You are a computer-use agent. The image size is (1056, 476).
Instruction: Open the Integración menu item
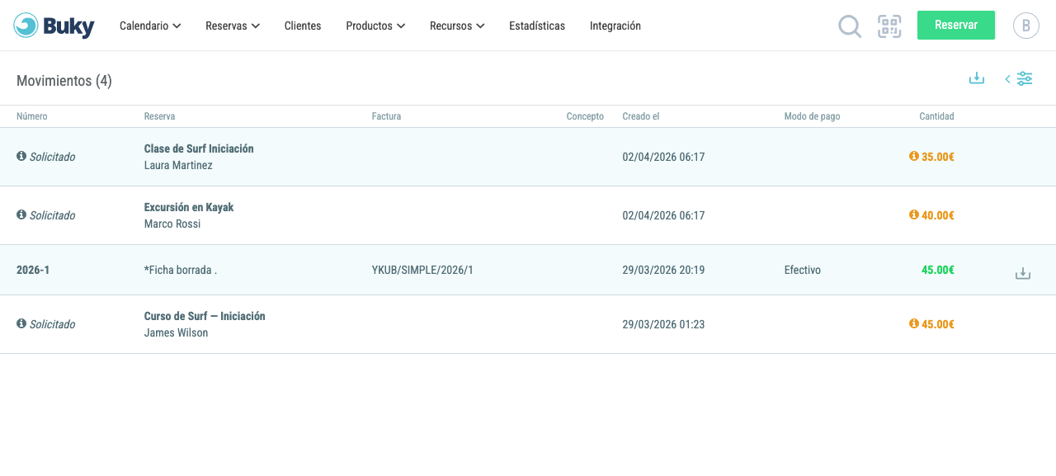[x=615, y=26]
